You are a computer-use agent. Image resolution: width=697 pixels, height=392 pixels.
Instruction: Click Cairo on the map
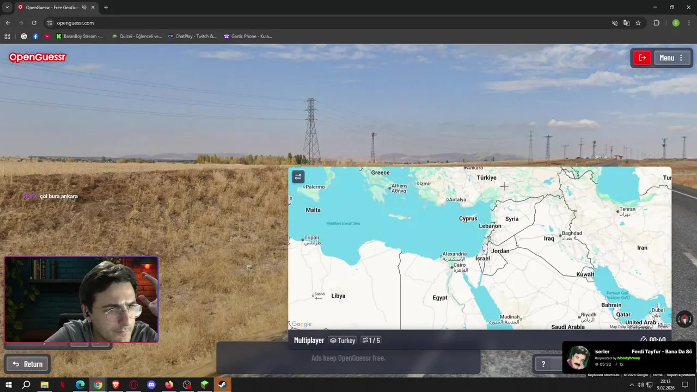click(460, 267)
